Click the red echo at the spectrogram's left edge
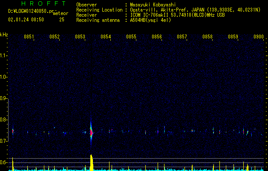Image resolution: width=268 pixels, height=171 pixels. [13, 131]
